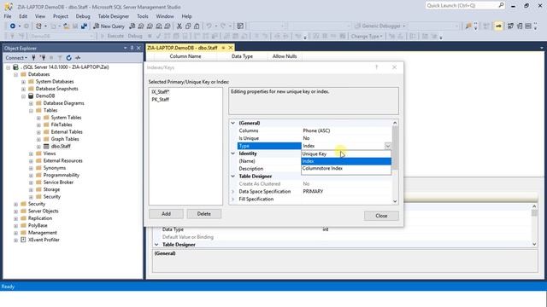Screen dimensions: 547x307
Task: Close the dbo.Staff designer tab
Action: (231, 48)
